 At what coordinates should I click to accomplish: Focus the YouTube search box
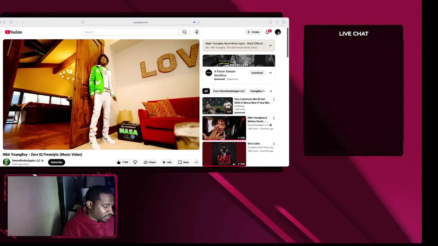pos(130,32)
